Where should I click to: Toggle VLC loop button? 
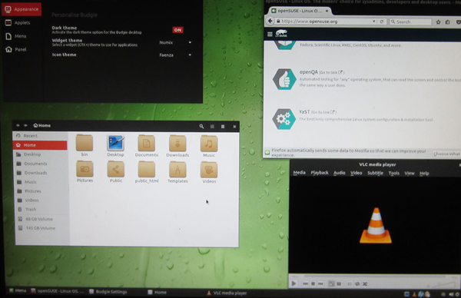[x=357, y=284]
